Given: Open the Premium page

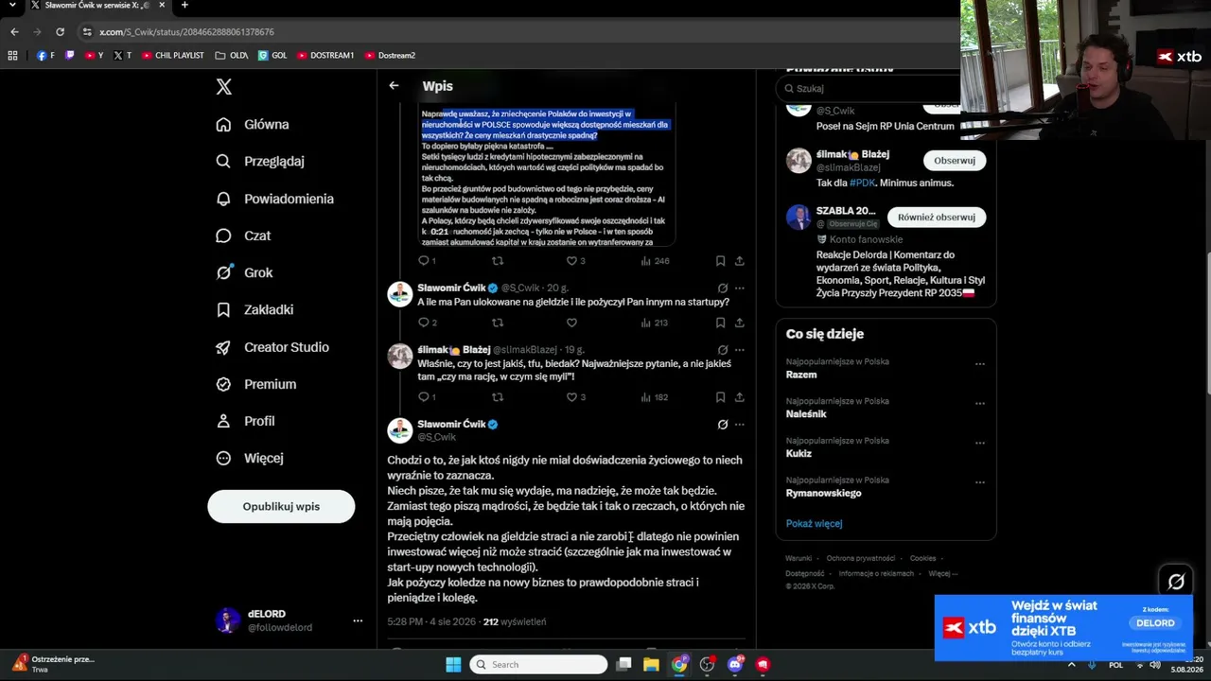Looking at the screenshot, I should click(255, 384).
